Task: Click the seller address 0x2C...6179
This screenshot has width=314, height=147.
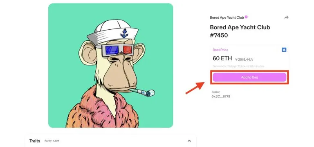Action: (x=221, y=97)
